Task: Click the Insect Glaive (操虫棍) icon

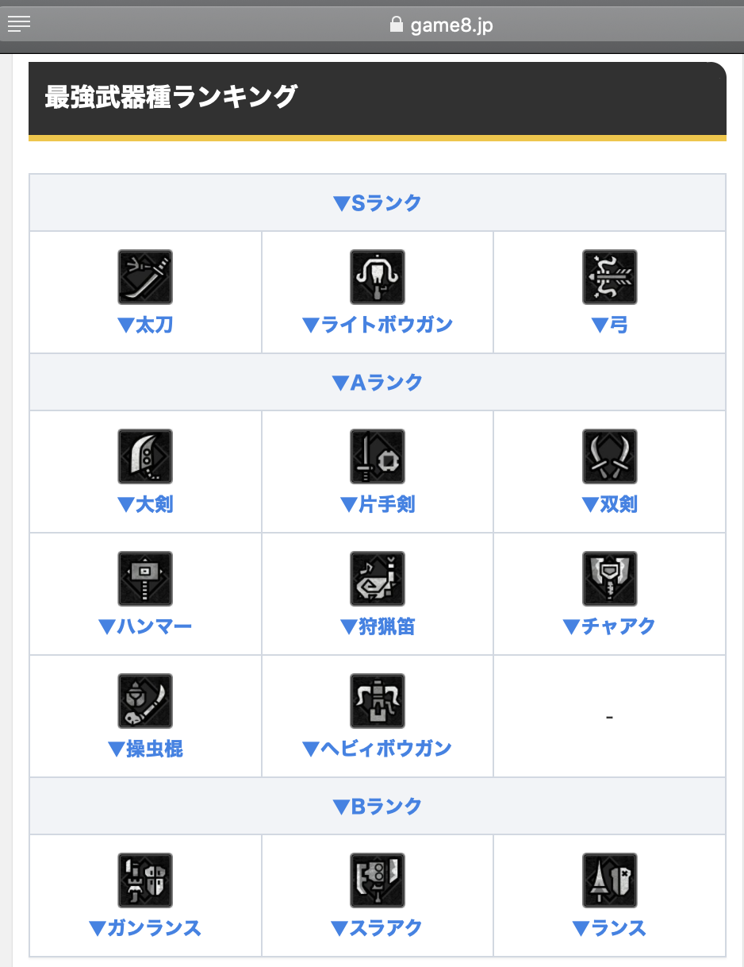Action: click(x=145, y=701)
